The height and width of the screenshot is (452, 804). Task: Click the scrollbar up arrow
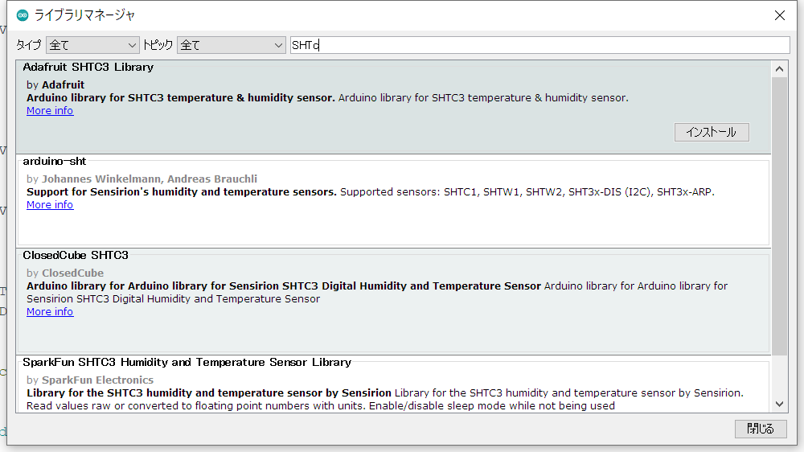779,68
